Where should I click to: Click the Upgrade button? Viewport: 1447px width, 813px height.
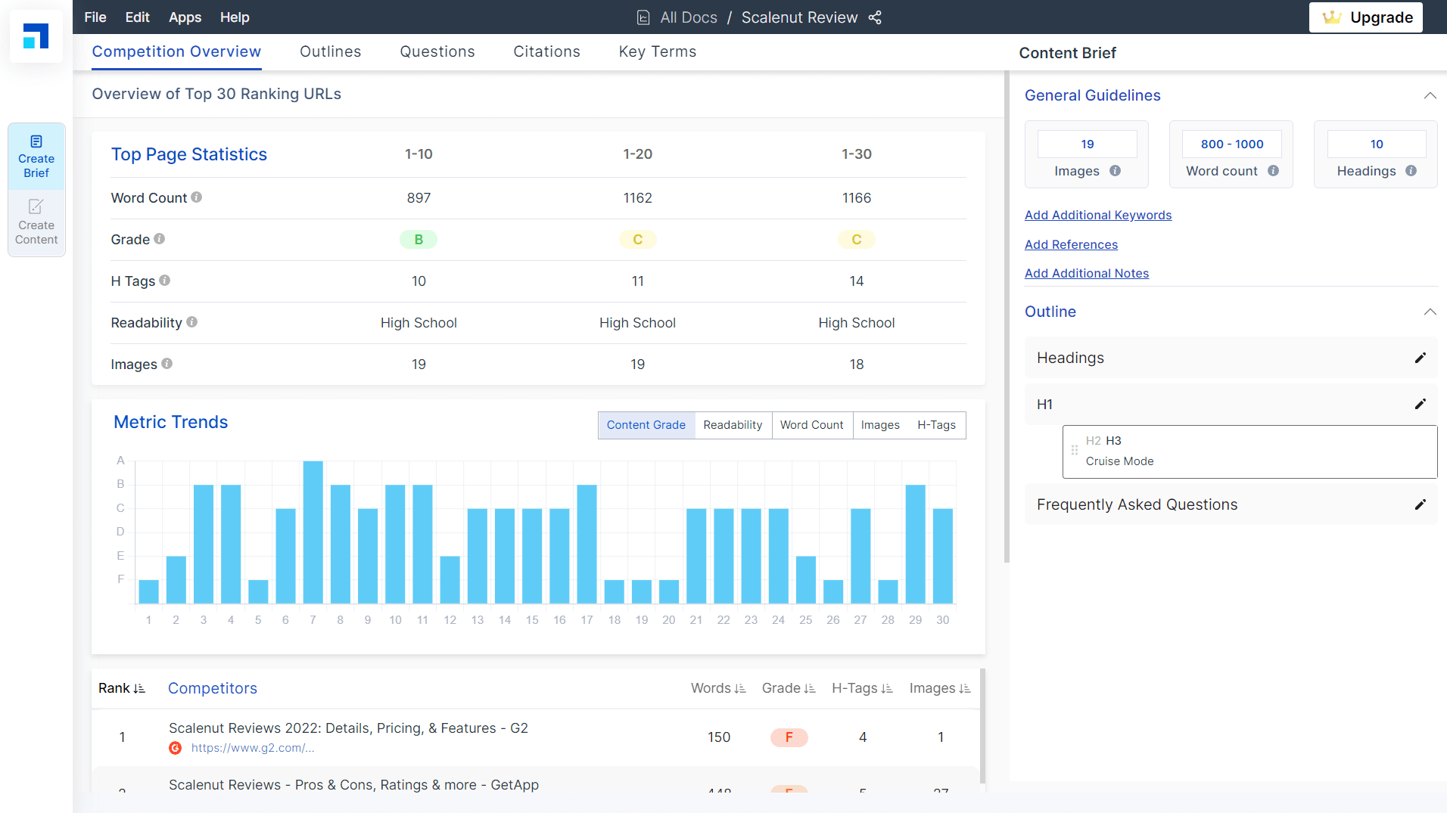[1366, 17]
